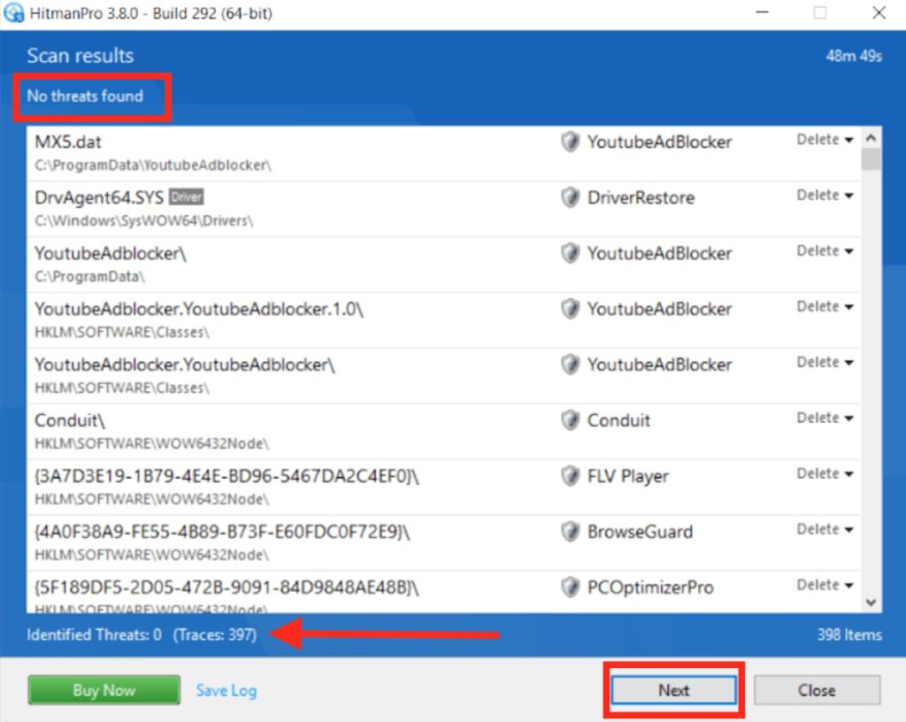Open Delete dropdown for YoutubeAdblocker.YoutubeAdblocker.1.0
Viewport: 906px width, 722px height.
[825, 307]
